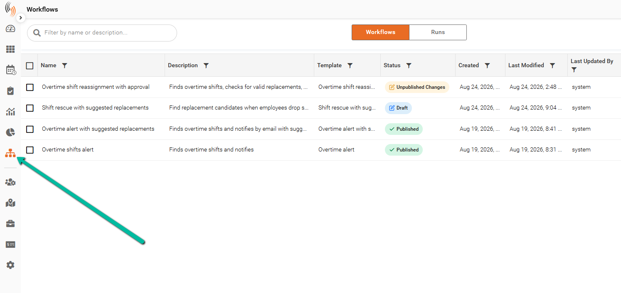Click the app logo at top left
Viewport: 621px width, 293px height.
pos(10,9)
